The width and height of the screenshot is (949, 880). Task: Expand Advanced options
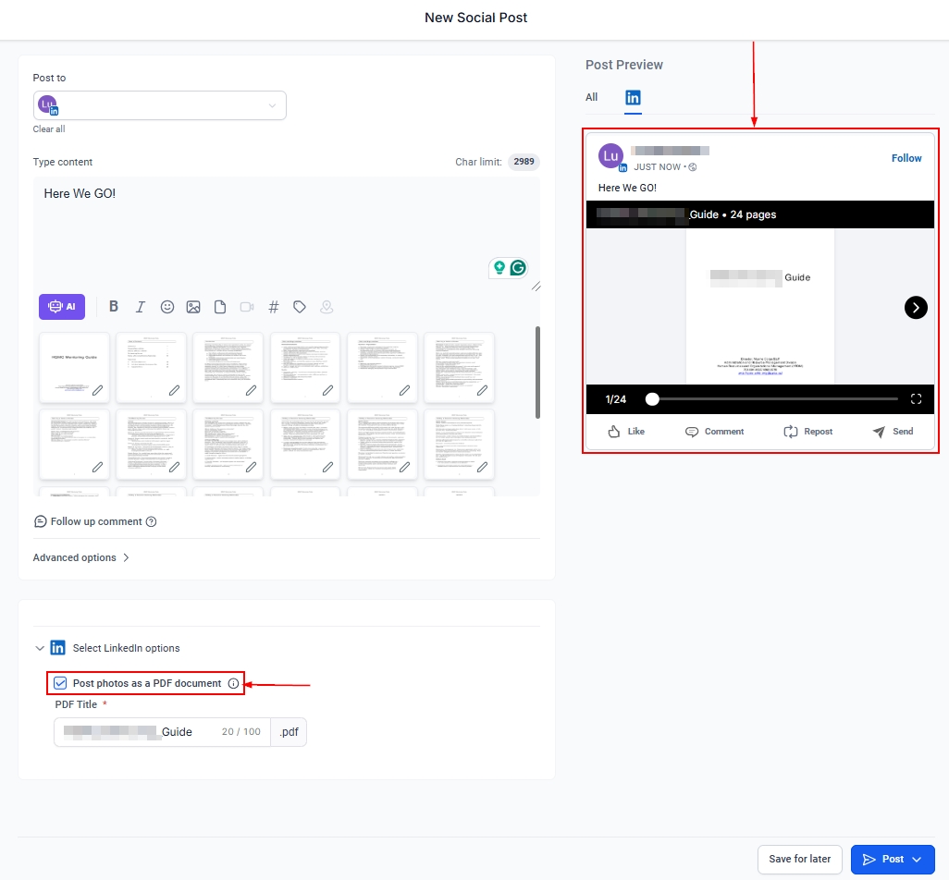click(x=81, y=557)
